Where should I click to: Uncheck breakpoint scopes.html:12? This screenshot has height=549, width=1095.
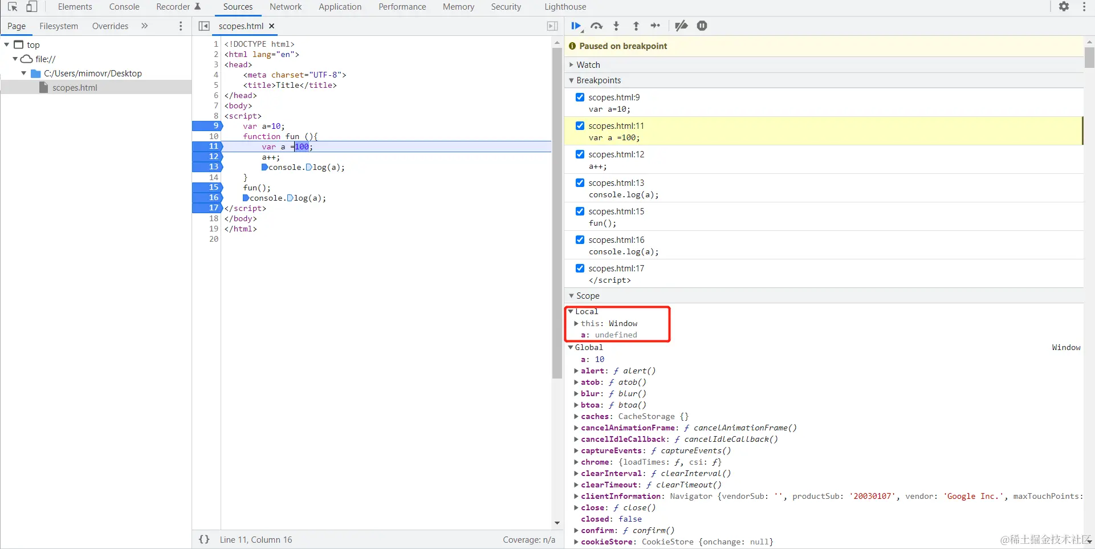pyautogui.click(x=580, y=154)
